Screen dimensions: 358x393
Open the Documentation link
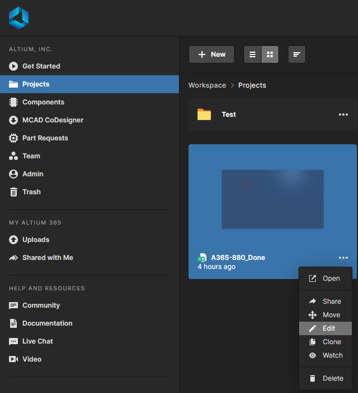tap(89, 323)
